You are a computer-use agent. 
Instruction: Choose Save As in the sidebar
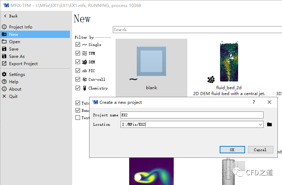(35, 56)
